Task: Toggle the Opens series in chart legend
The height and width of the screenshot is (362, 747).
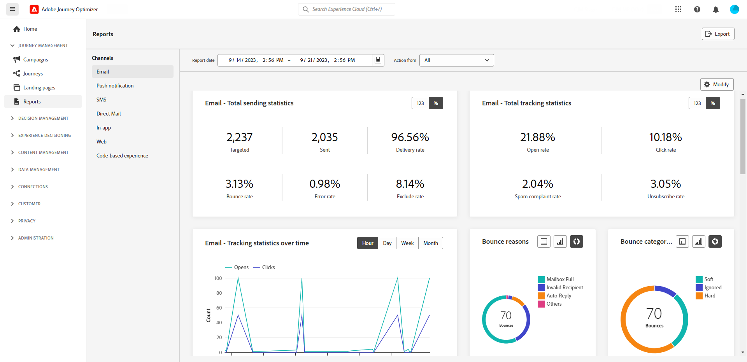Action: click(x=237, y=267)
